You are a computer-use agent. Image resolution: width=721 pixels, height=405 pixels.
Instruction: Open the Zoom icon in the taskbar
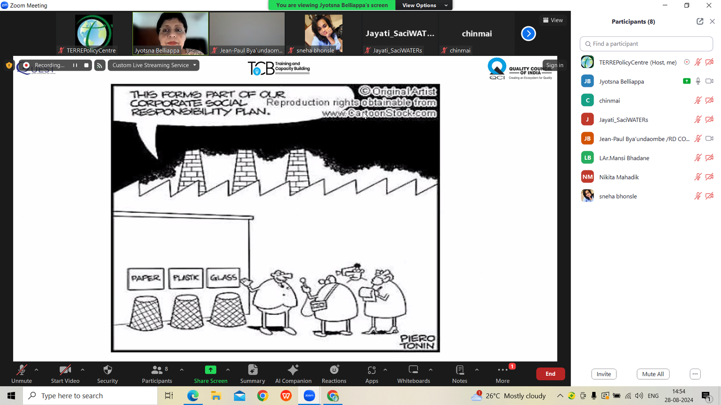[x=310, y=396]
